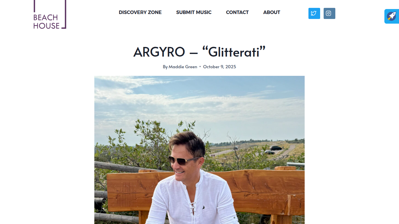Open the Discovery Zone menu item
This screenshot has height=224, width=399.
click(x=140, y=12)
